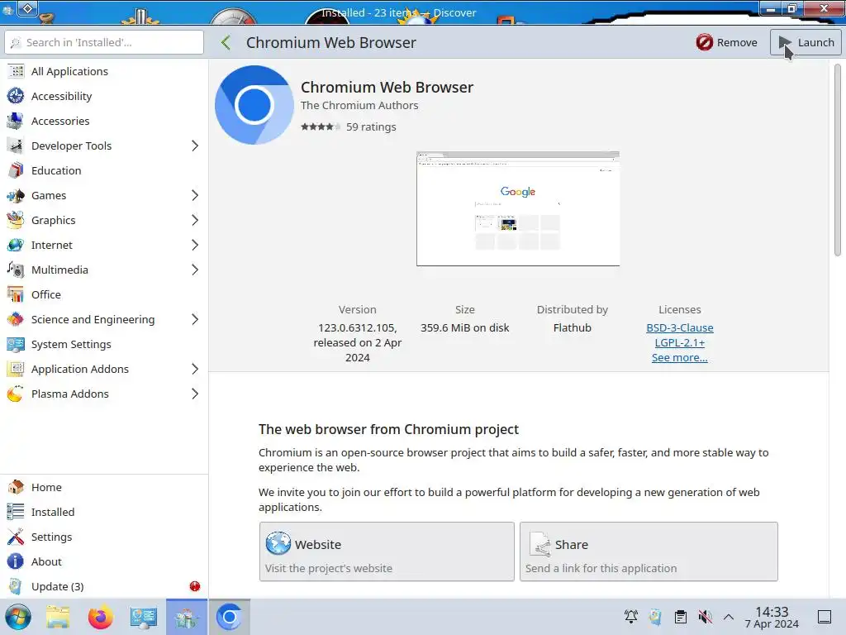This screenshot has width=846, height=635.
Task: Click the red update notification badge
Action: pyautogui.click(x=195, y=586)
